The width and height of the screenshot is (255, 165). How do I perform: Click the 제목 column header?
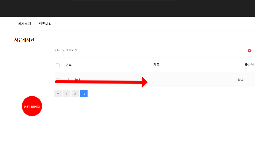point(156,65)
